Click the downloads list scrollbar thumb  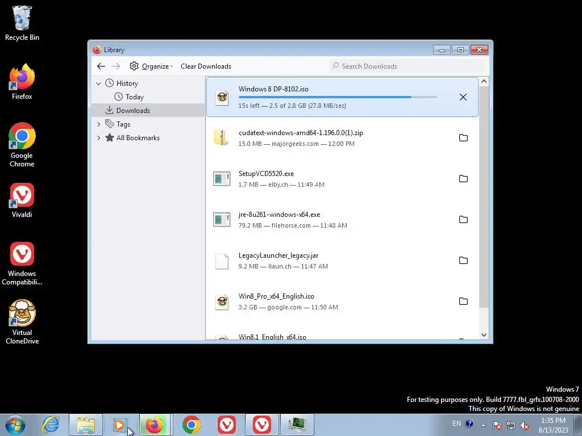484,197
